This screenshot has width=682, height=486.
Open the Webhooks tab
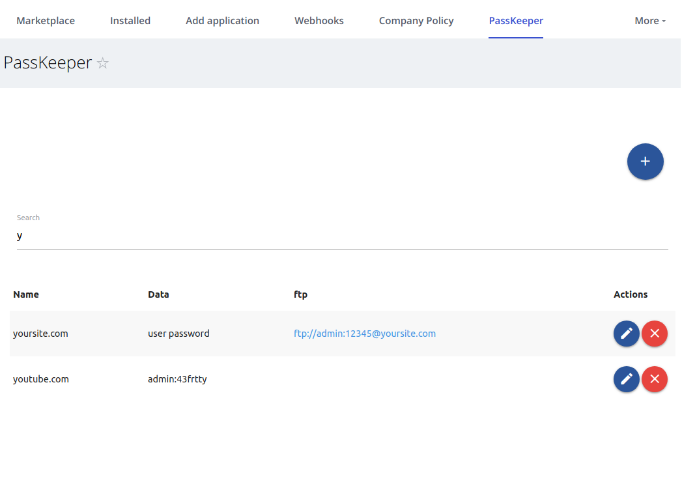click(319, 21)
